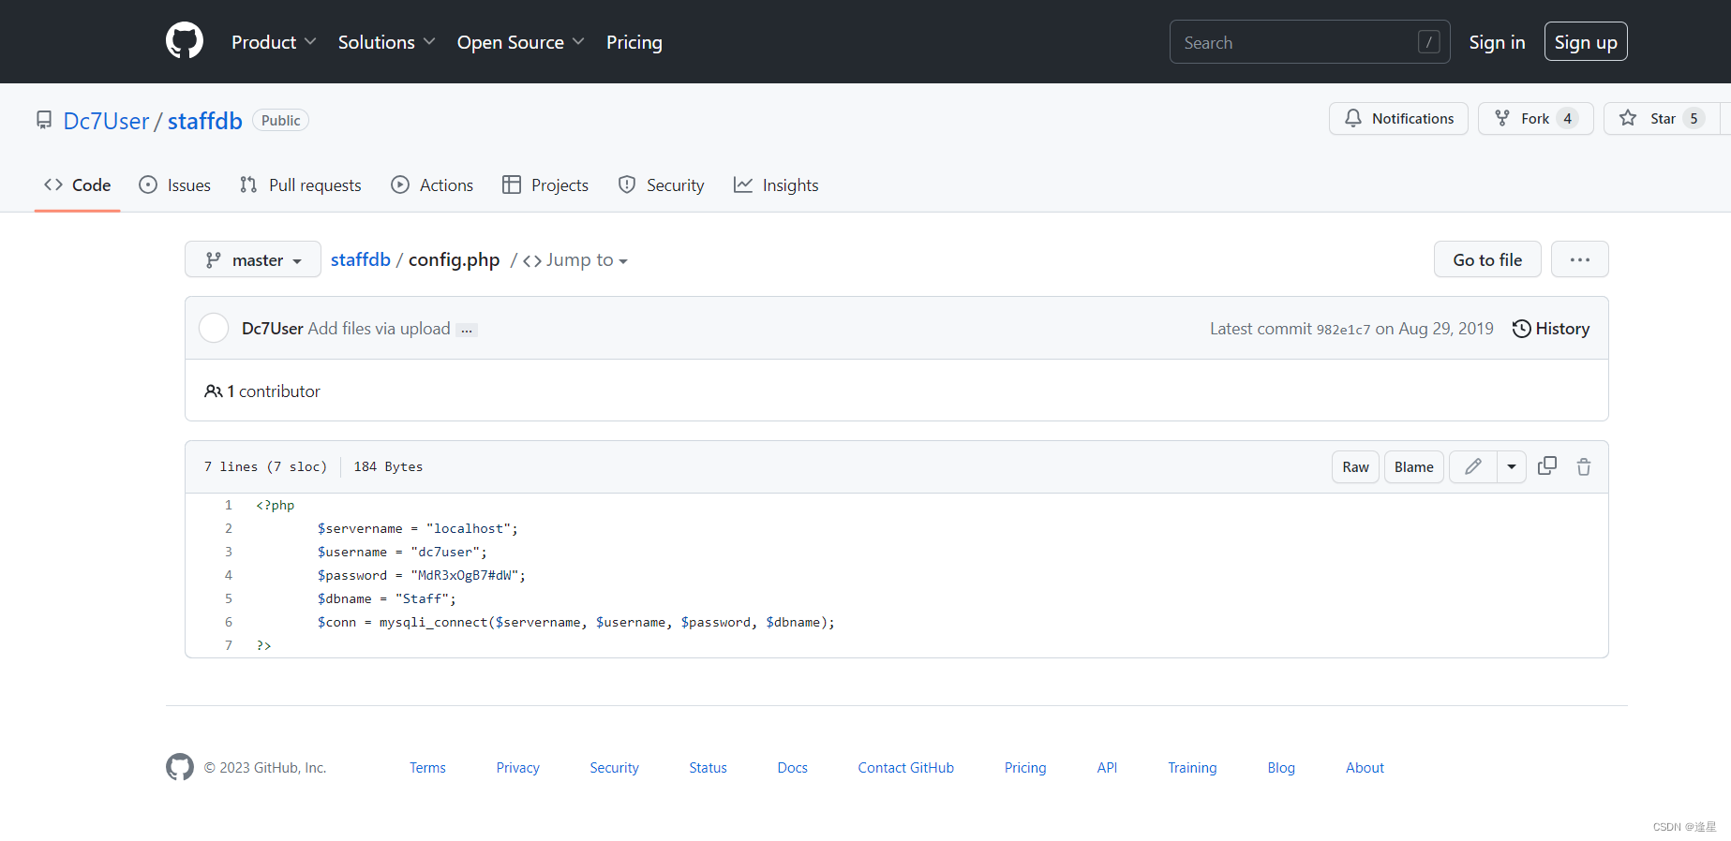Click the Blame button

[1413, 467]
